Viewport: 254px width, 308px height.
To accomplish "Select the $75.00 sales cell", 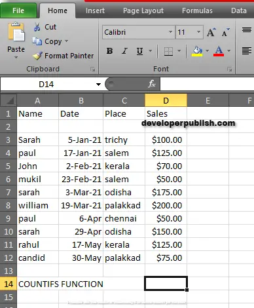I will pos(166,258).
